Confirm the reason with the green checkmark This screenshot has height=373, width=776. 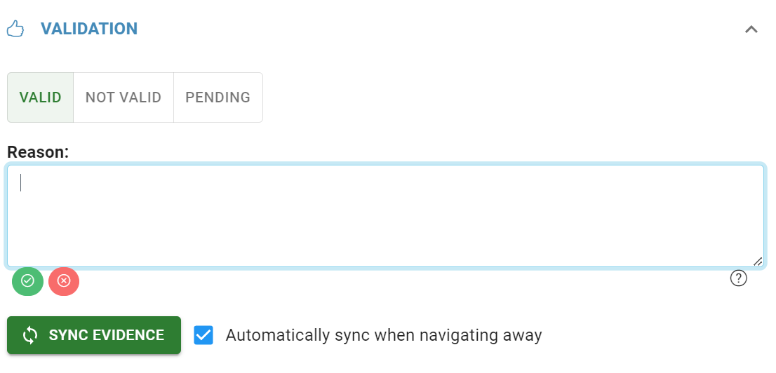click(x=27, y=281)
